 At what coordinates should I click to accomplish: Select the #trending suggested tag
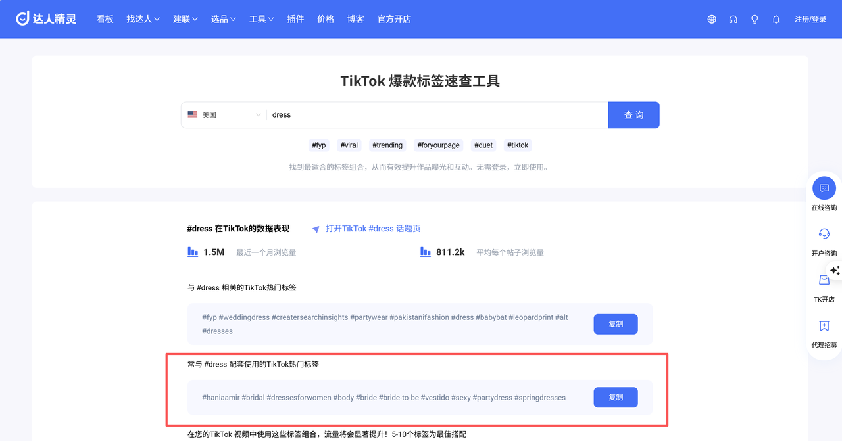pyautogui.click(x=387, y=145)
